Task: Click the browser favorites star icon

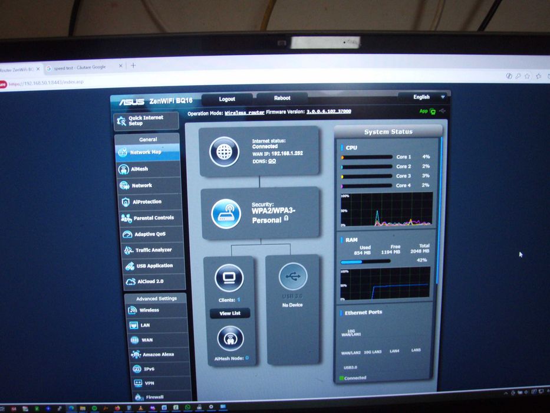Action: coord(527,76)
